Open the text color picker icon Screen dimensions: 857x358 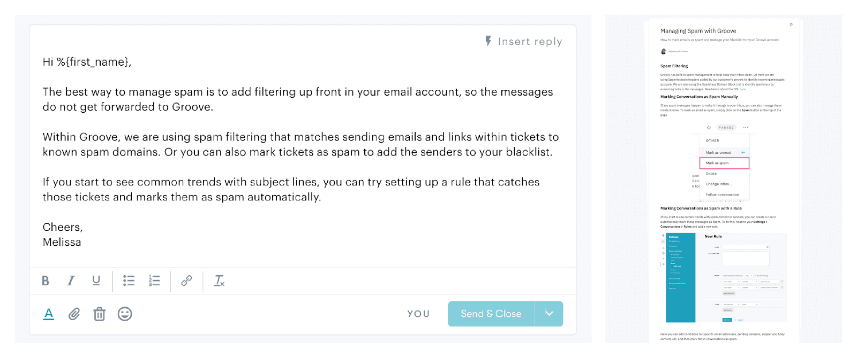(49, 314)
